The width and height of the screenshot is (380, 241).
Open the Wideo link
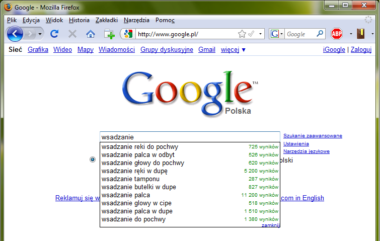(62, 50)
